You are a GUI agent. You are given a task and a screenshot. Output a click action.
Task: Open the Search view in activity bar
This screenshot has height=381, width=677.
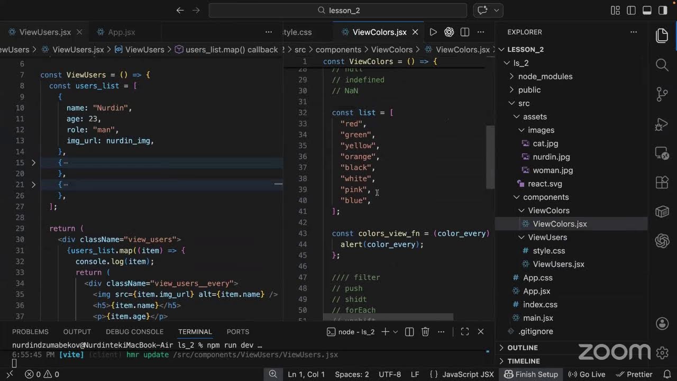click(662, 65)
